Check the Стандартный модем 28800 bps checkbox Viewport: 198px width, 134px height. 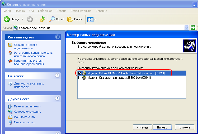click(x=80, y=78)
